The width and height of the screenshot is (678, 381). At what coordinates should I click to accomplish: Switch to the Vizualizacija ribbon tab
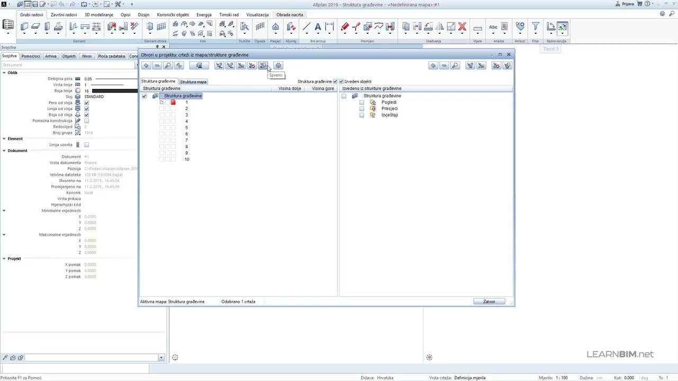tap(257, 15)
